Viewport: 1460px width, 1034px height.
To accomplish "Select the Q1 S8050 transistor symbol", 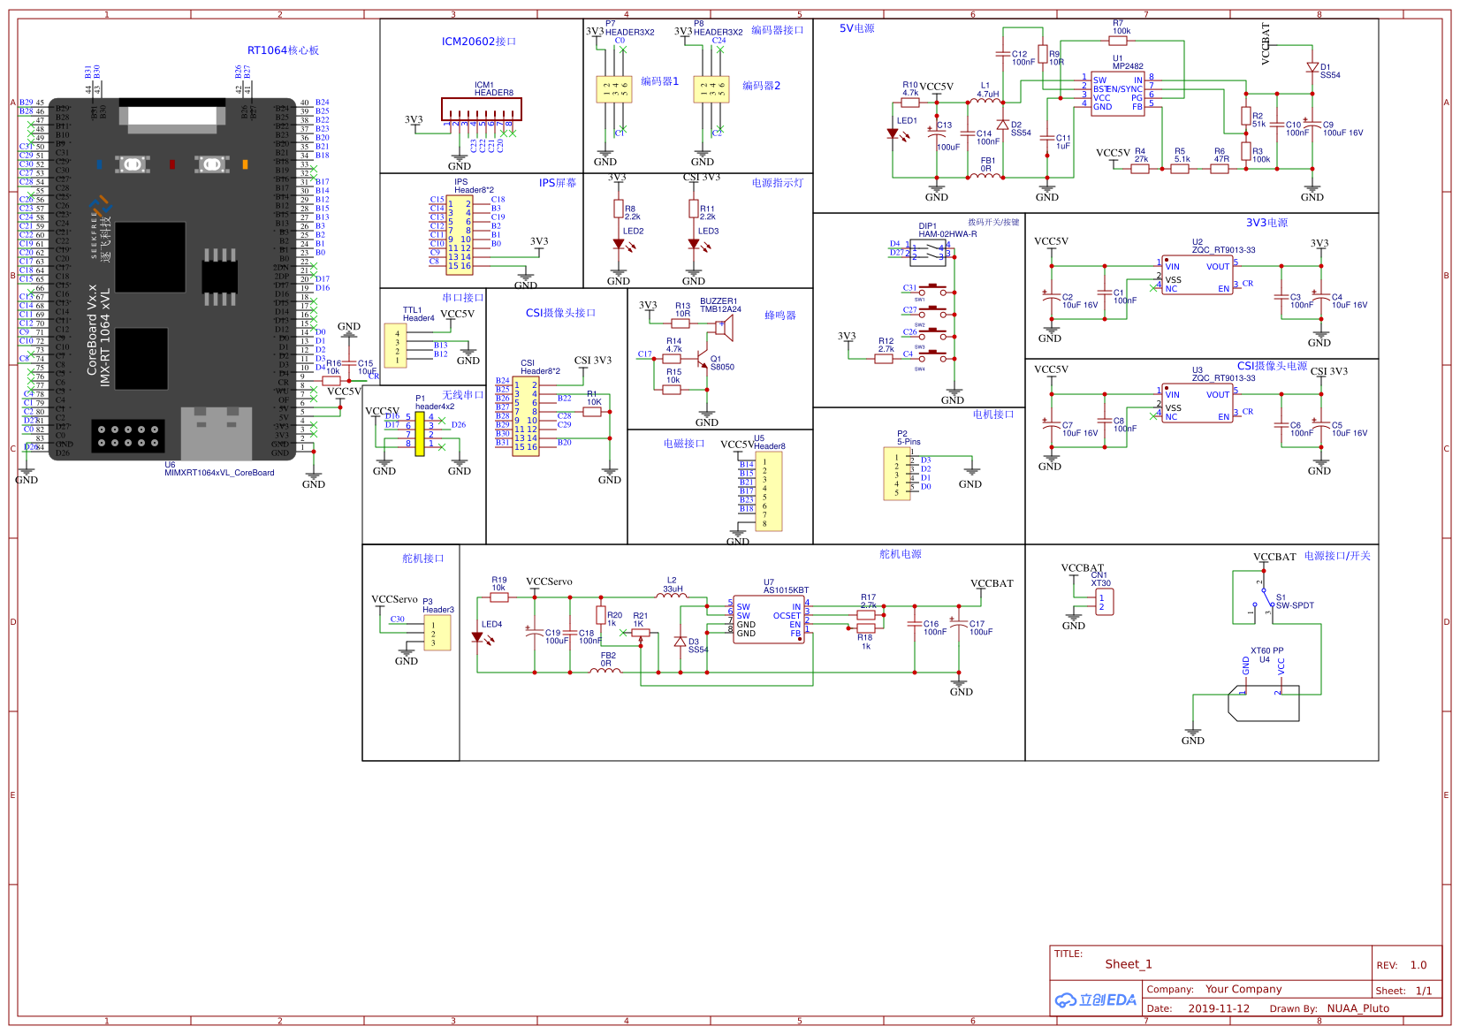I will [702, 361].
